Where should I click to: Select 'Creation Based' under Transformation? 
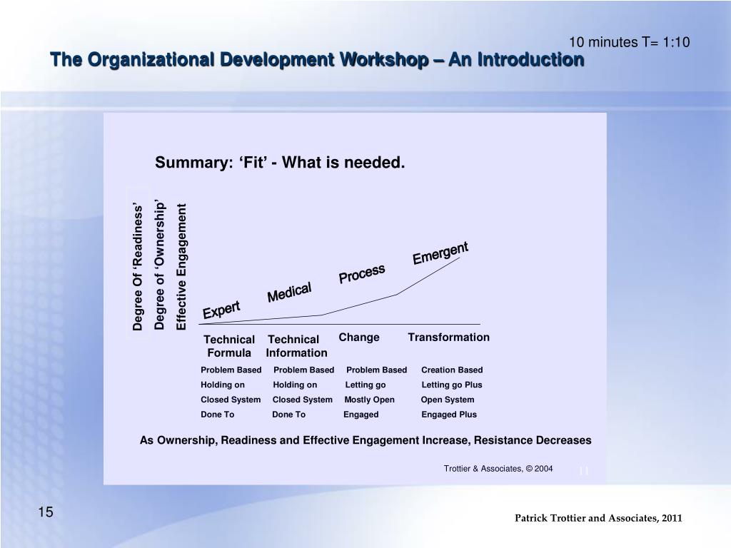[452, 370]
